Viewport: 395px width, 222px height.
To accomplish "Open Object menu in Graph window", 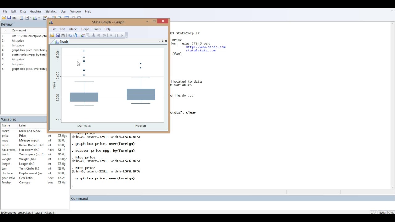I will point(73,29).
